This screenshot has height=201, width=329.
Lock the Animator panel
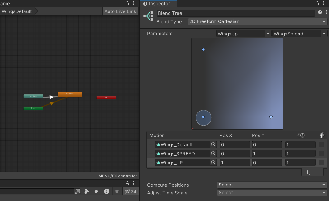[x=127, y=3]
